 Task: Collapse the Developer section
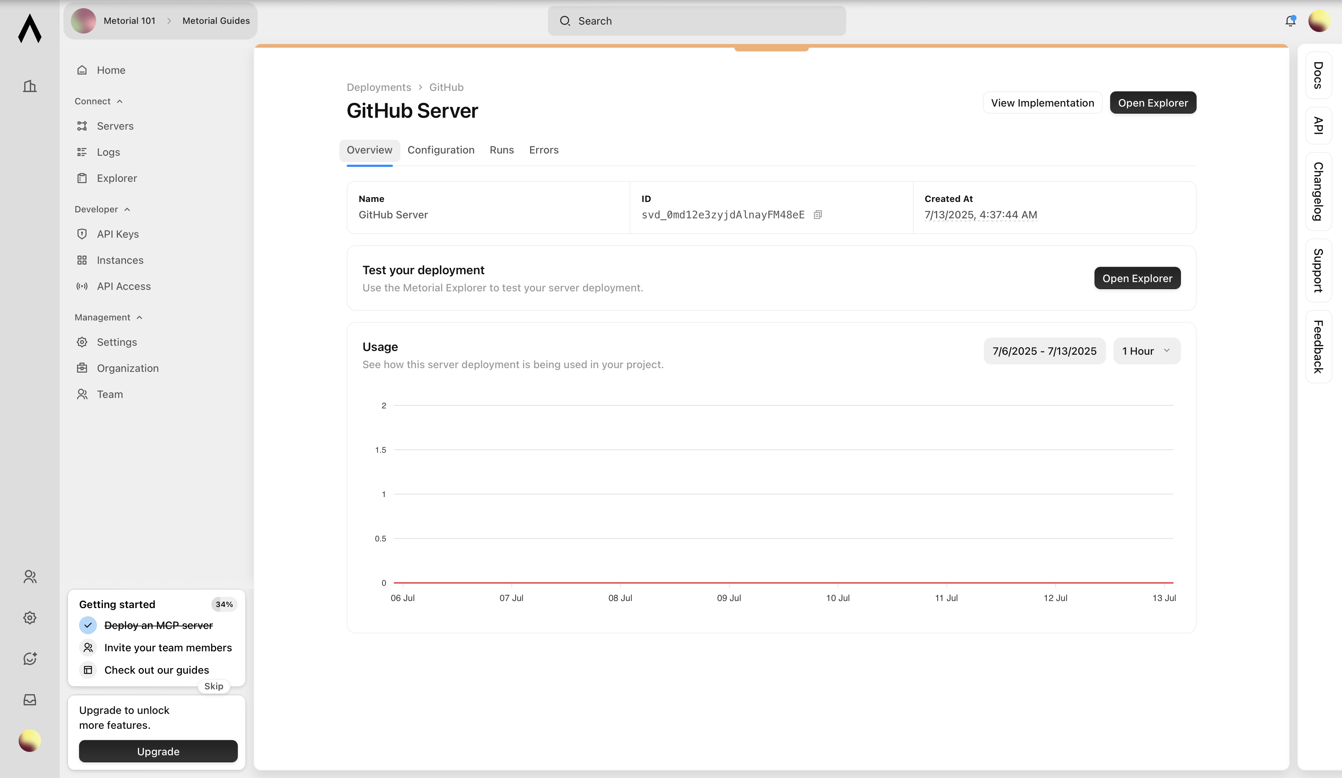[127, 209]
